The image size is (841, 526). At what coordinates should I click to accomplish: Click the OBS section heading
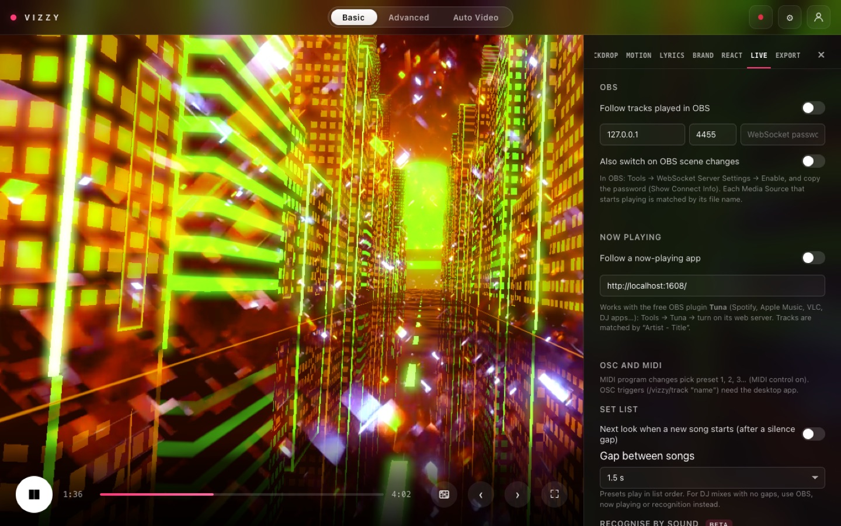pyautogui.click(x=609, y=87)
